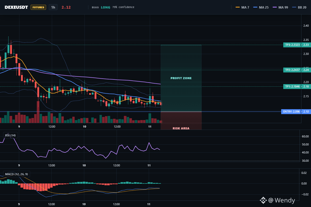
Task: Click the PROFIT ZONE label
Action: coord(181,78)
